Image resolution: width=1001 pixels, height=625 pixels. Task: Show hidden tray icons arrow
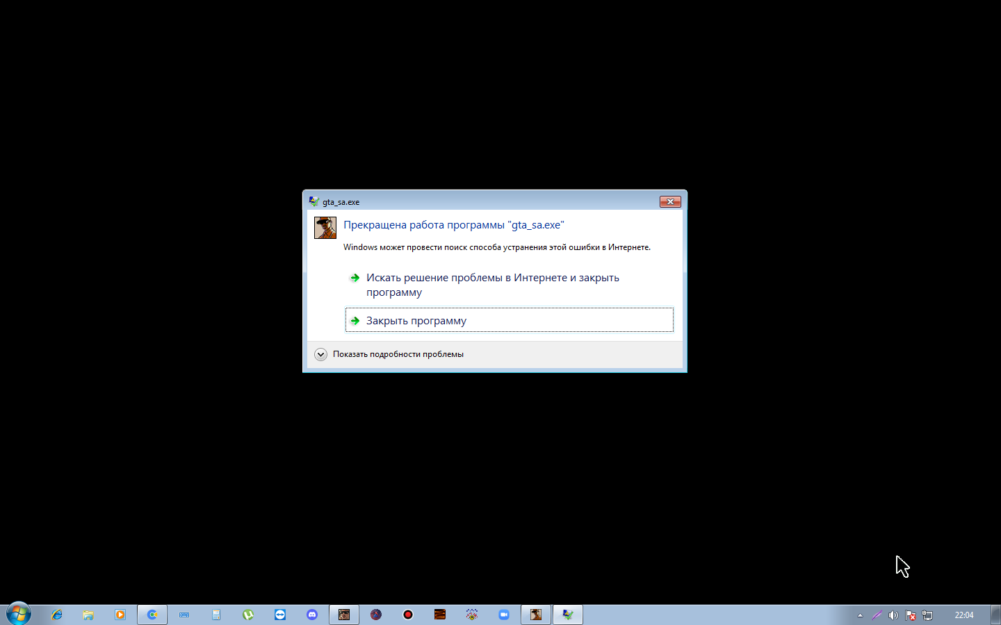pos(860,615)
